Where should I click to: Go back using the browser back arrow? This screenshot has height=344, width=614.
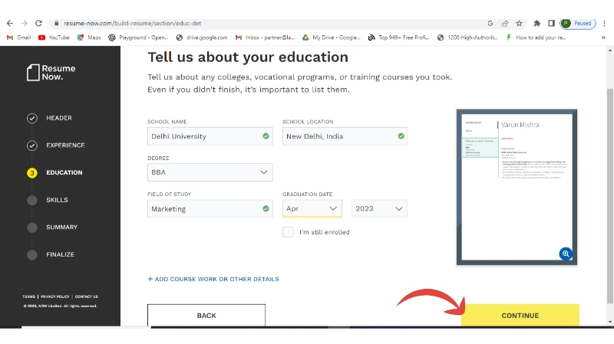coord(8,24)
